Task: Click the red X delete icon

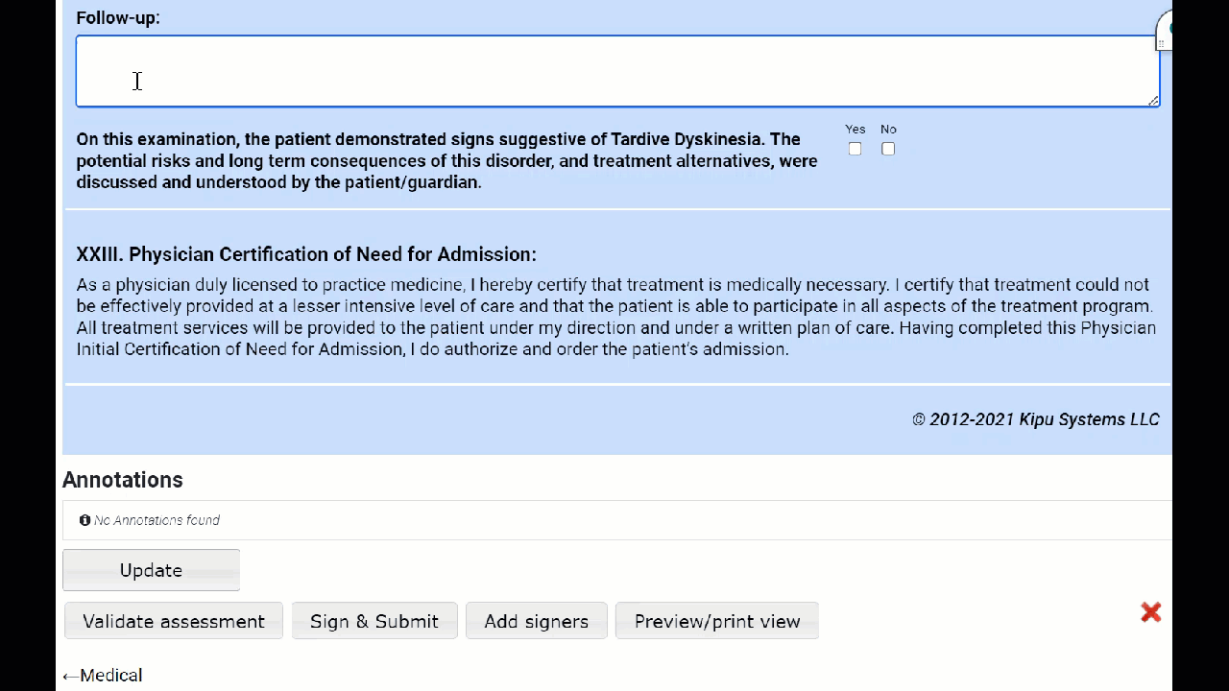Action: coord(1150,612)
